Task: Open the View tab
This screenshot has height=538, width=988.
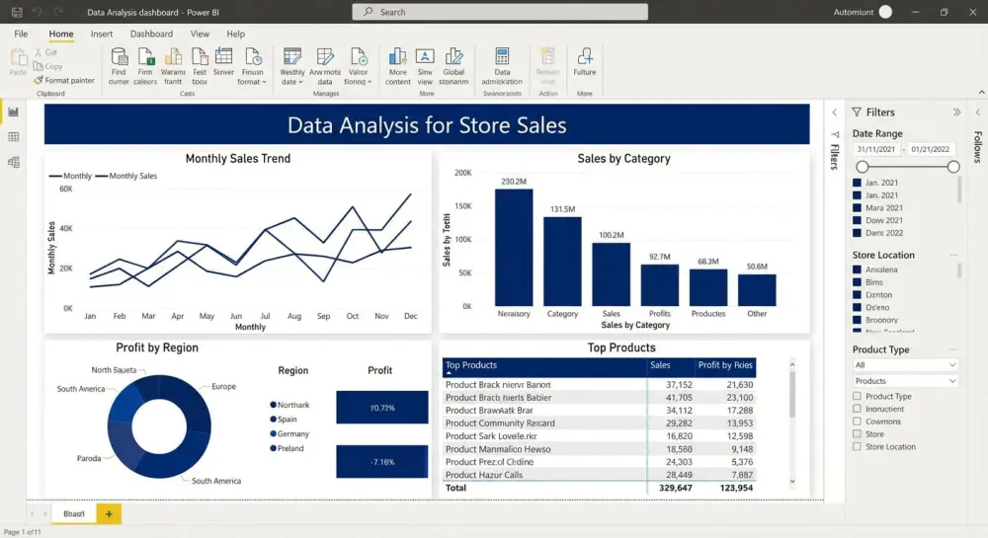Action: pyautogui.click(x=200, y=34)
